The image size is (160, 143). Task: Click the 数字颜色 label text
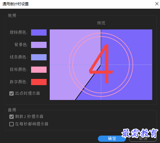pos(19,82)
